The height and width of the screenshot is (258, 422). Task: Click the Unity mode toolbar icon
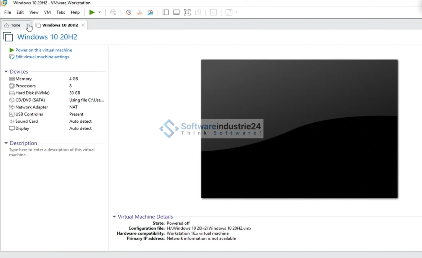click(x=198, y=12)
